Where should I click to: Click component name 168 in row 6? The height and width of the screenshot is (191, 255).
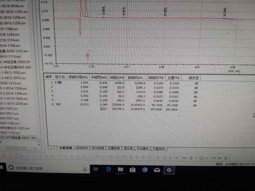[58, 104]
